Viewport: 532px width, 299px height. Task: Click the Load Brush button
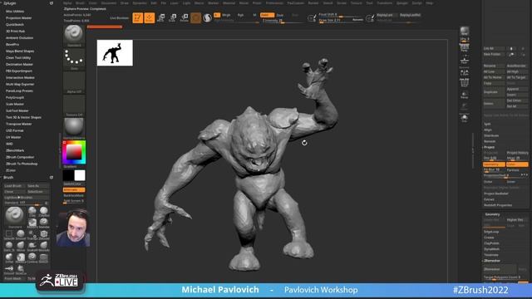point(14,186)
